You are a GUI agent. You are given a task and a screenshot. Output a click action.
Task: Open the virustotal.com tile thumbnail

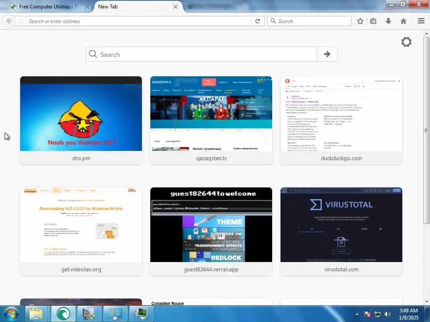(x=341, y=225)
